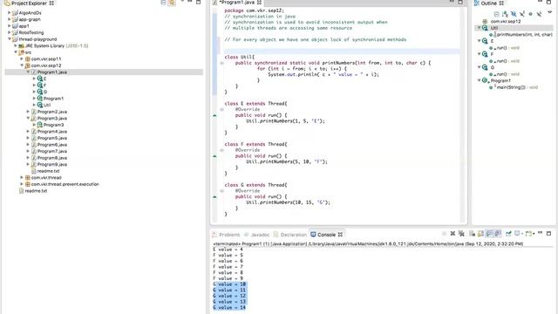Collapse package com.vkr.sep12
558x314 pixels.
22,65
